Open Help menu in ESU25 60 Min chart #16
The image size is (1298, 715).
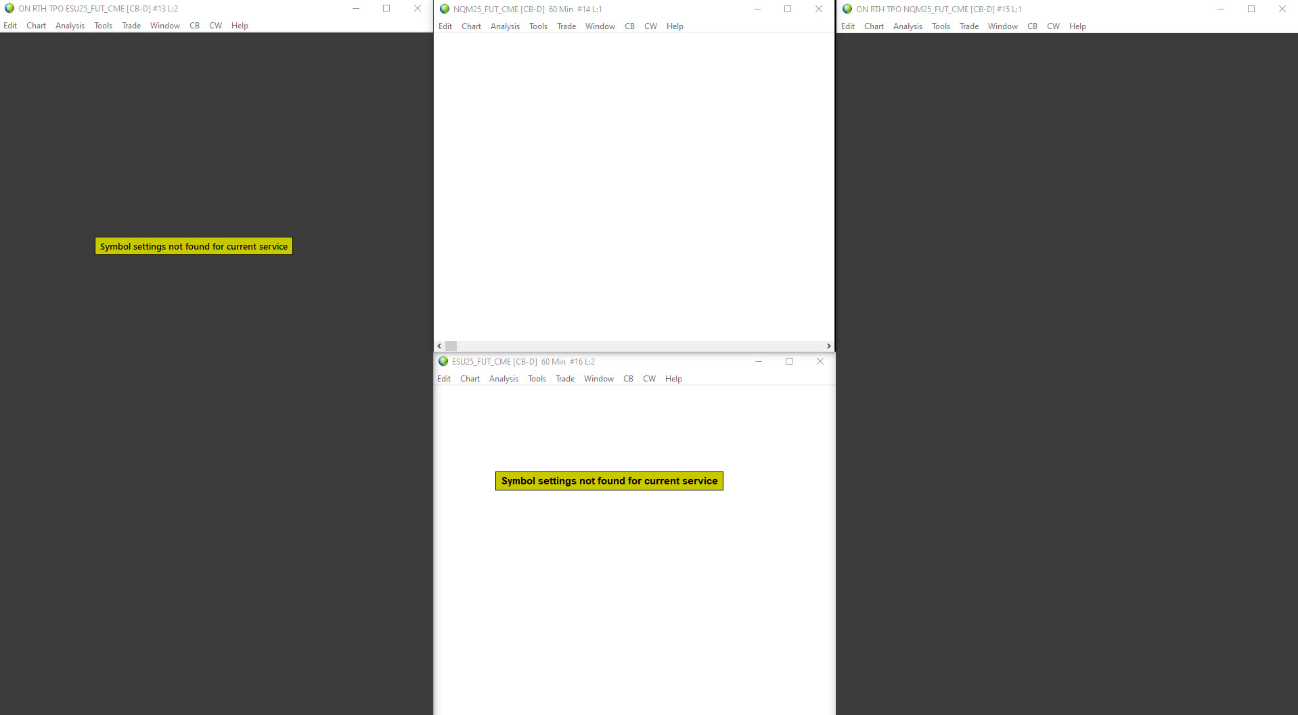(674, 379)
